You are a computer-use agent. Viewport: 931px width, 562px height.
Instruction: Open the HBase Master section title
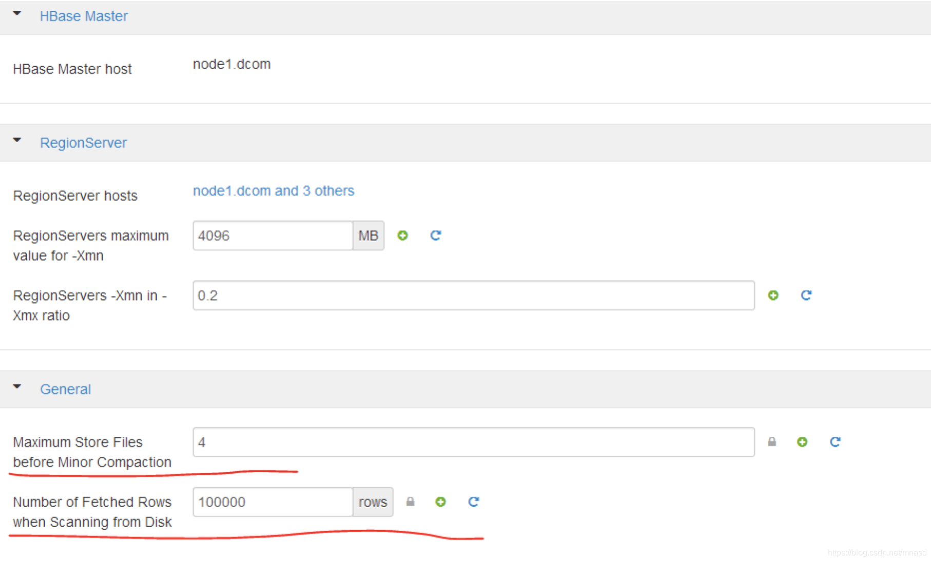tap(84, 16)
